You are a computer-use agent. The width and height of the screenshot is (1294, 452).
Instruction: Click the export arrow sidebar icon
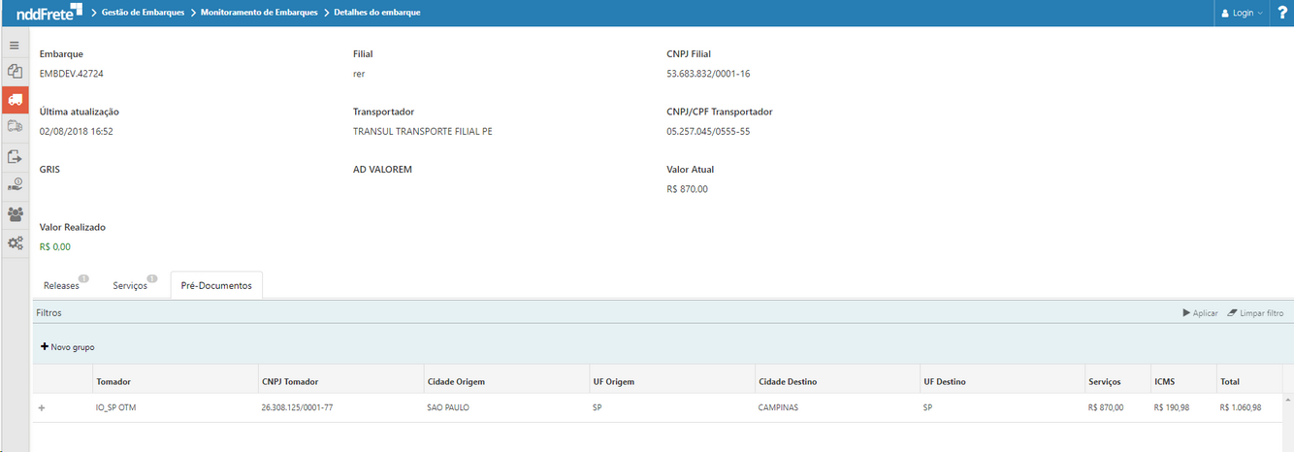pos(15,156)
